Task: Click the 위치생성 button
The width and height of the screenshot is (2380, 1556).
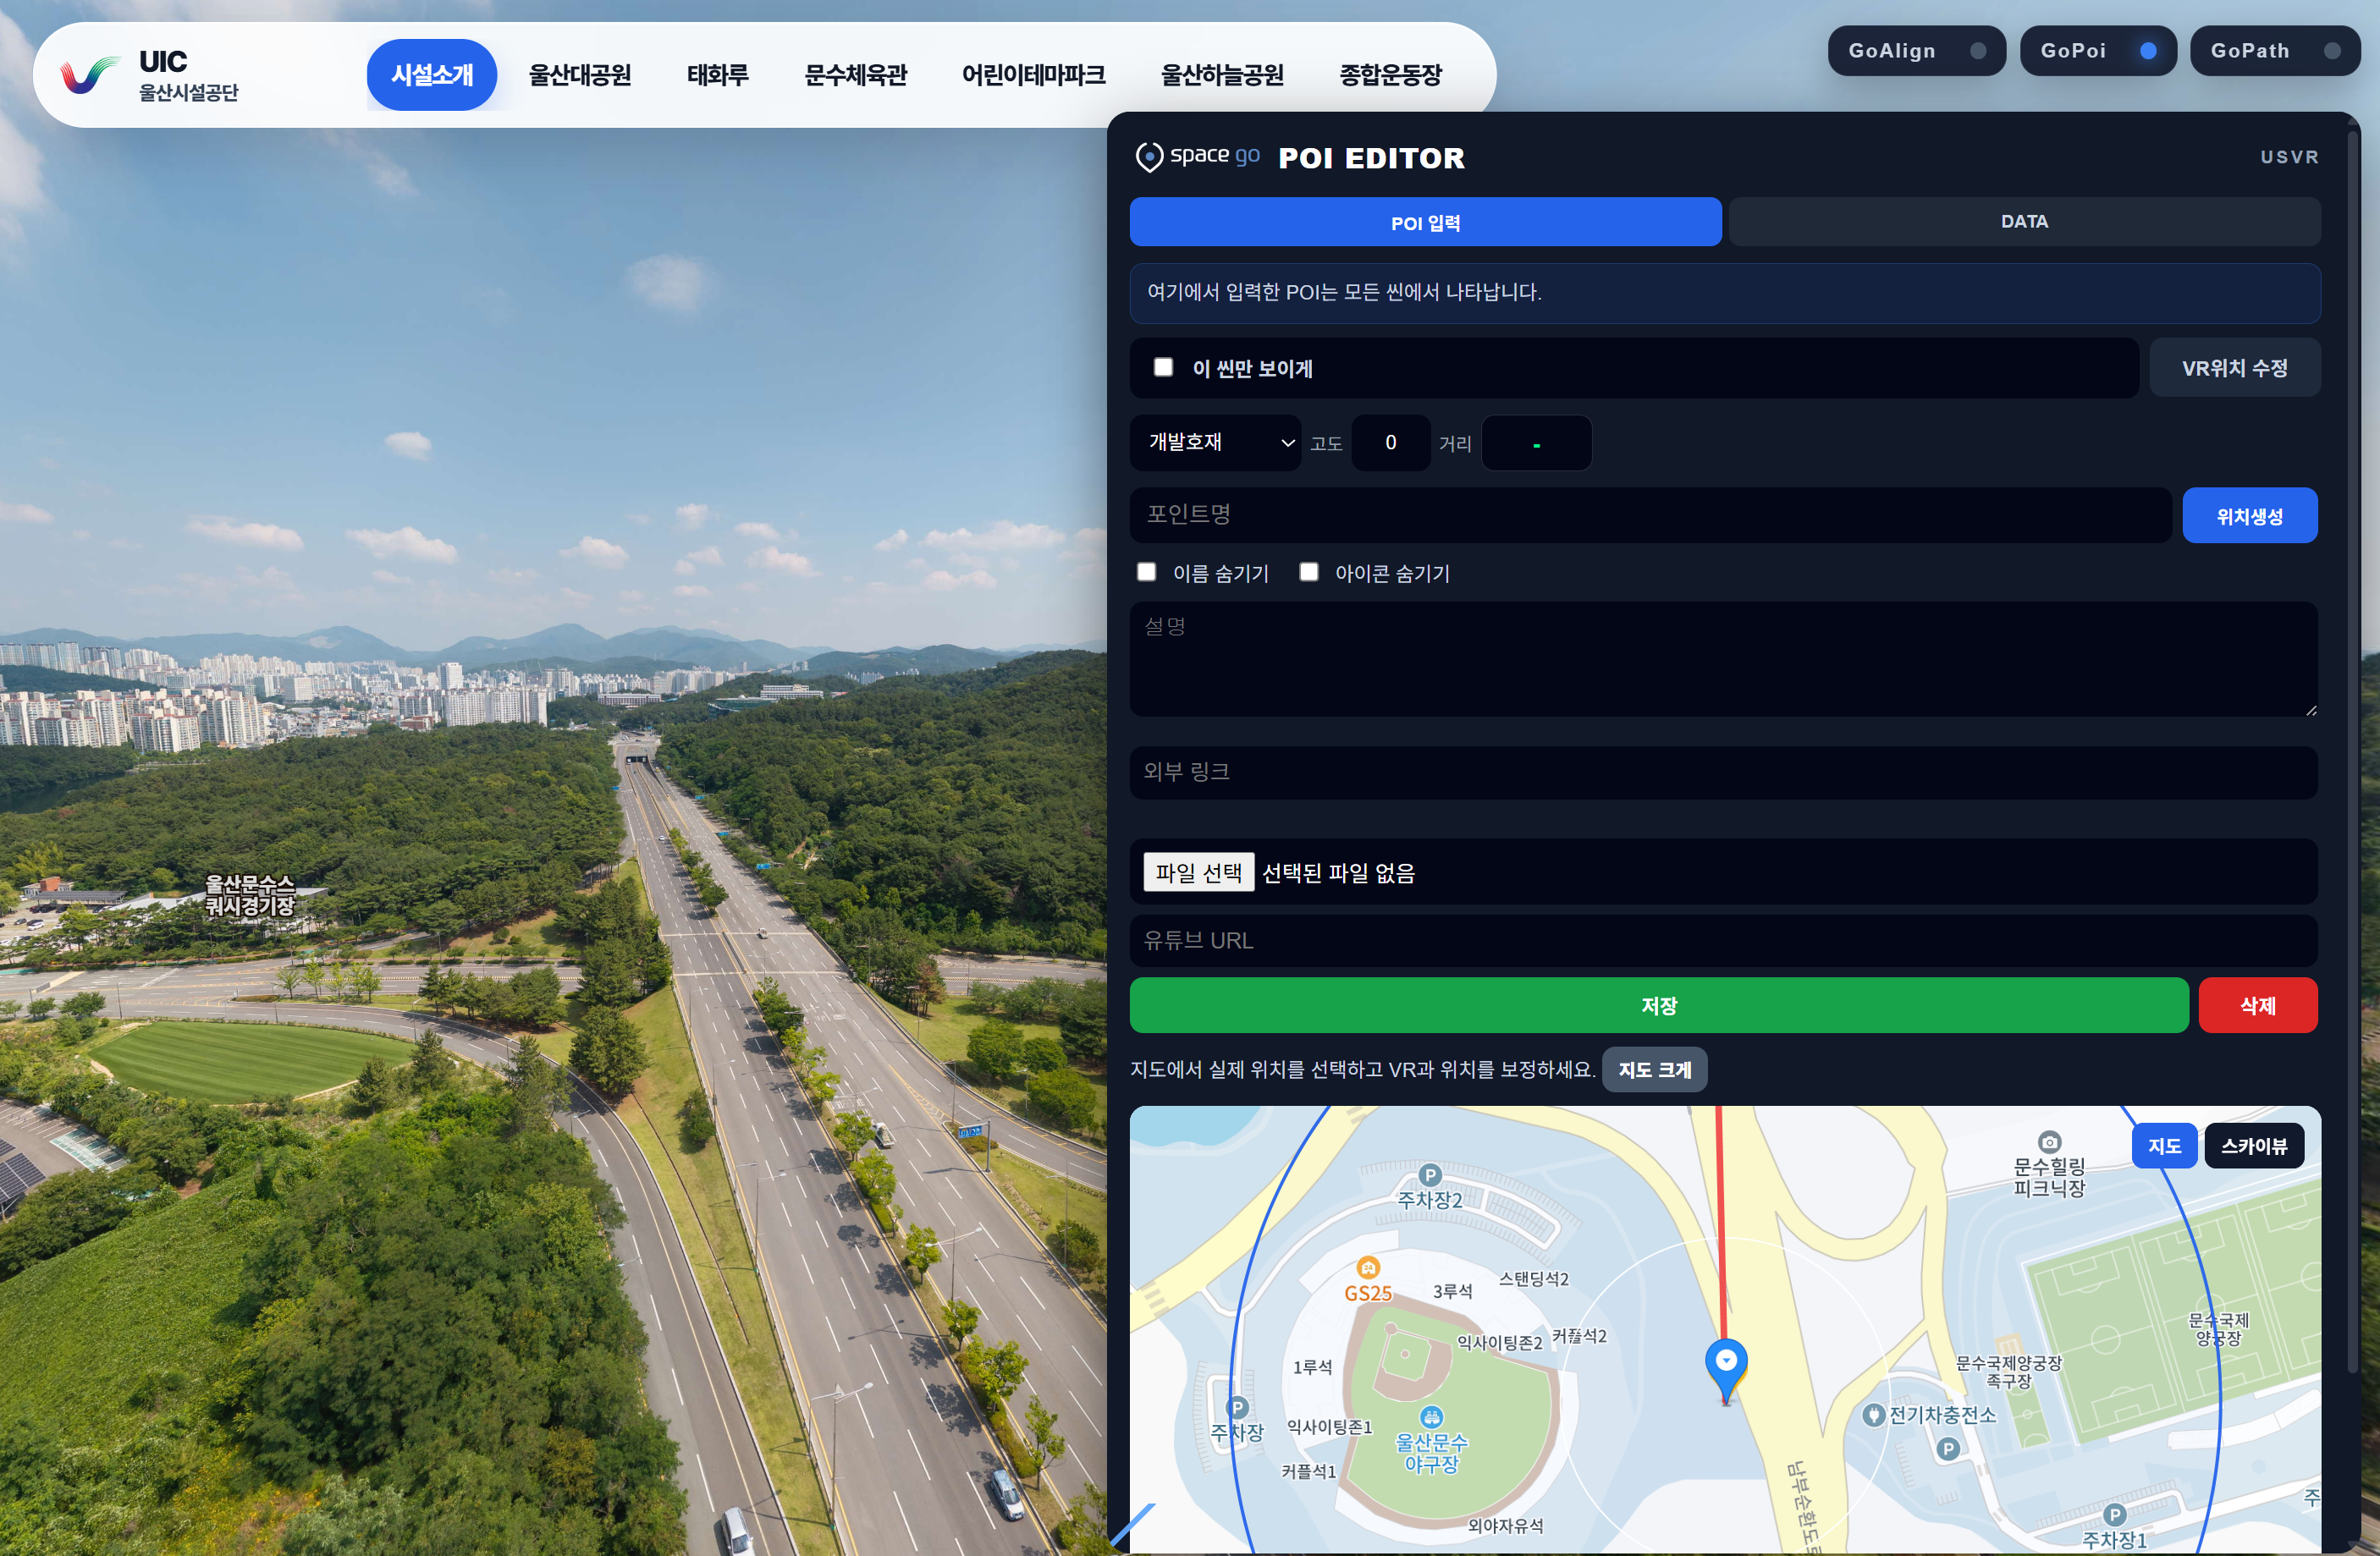Action: point(2249,516)
